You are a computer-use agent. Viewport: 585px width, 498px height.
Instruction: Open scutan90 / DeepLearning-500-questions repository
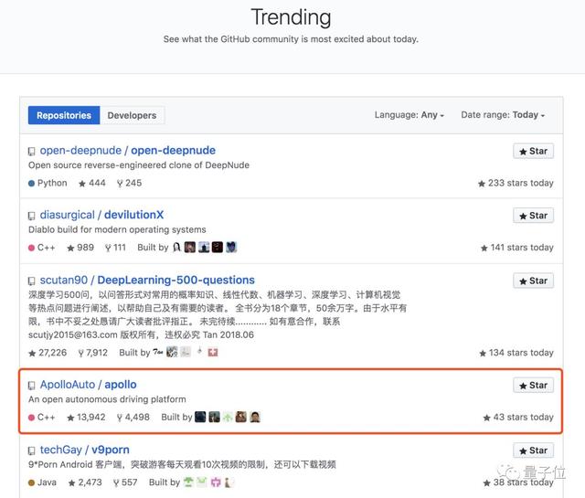(x=147, y=281)
